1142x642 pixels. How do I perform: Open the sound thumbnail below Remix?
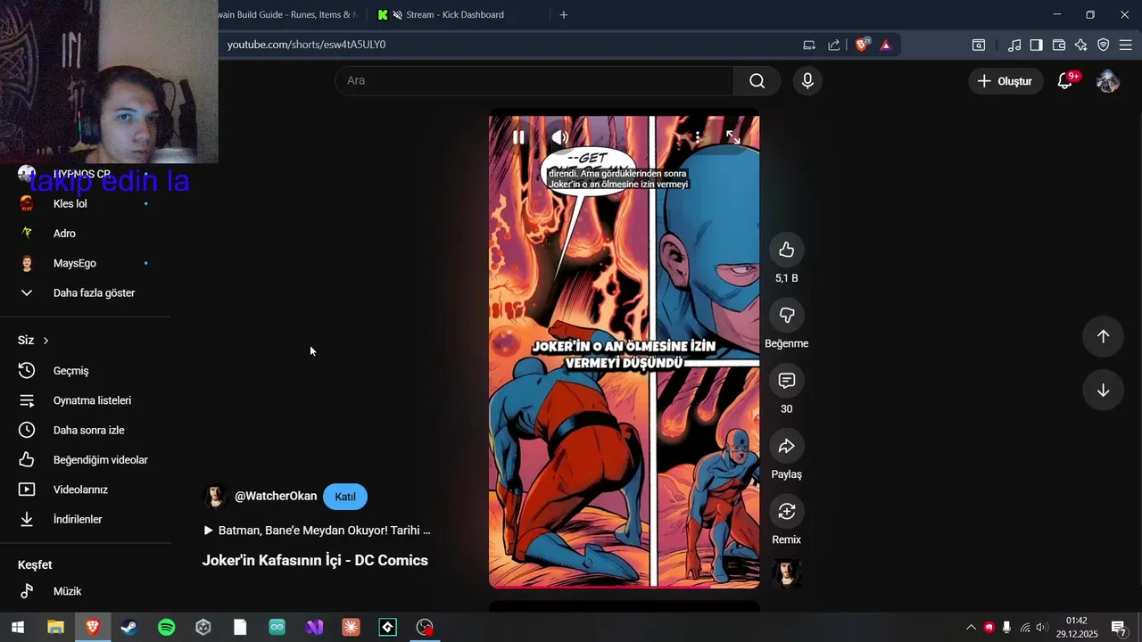pos(786,574)
